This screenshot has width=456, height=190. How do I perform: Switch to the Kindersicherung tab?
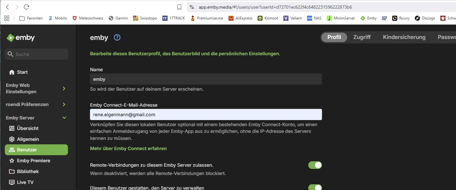[404, 37]
